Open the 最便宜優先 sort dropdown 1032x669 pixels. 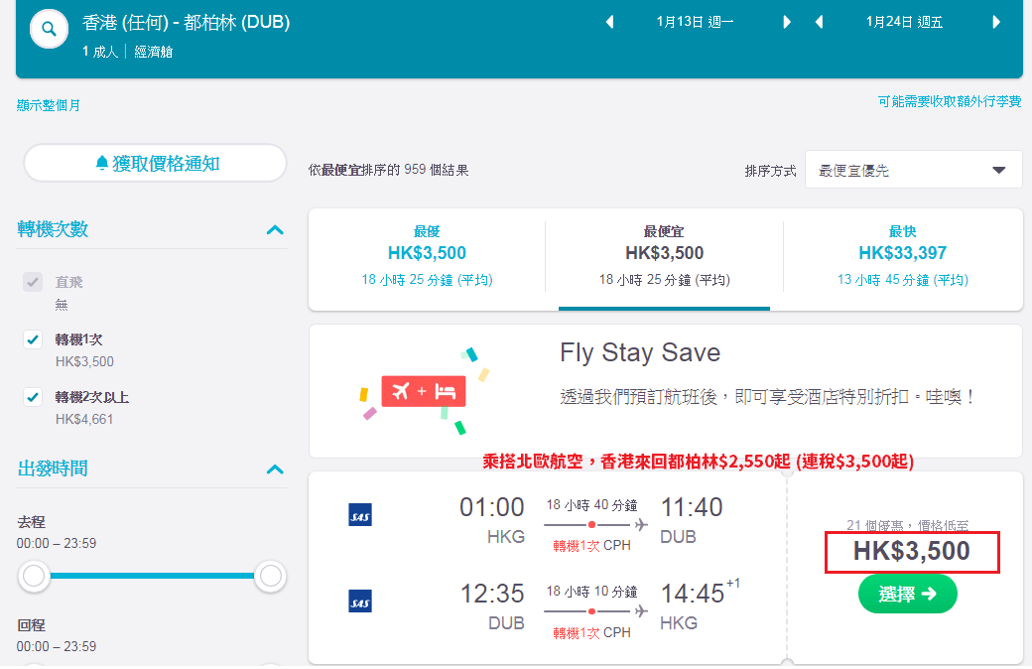914,170
